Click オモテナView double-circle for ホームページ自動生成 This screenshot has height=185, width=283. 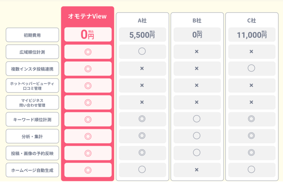(x=88, y=170)
